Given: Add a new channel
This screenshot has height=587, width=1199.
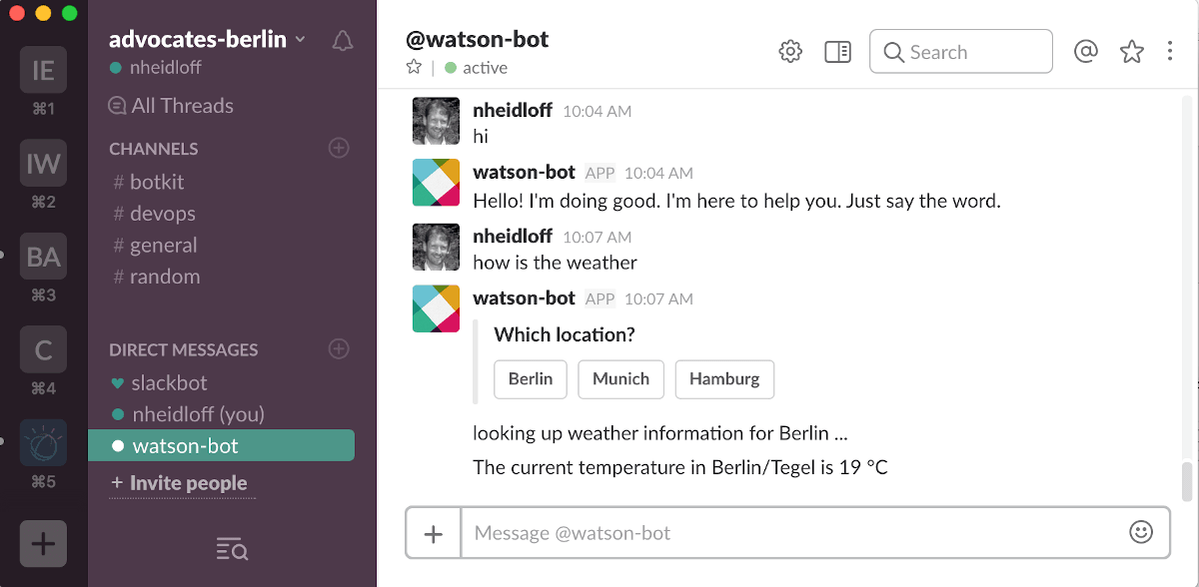Looking at the screenshot, I should point(340,148).
